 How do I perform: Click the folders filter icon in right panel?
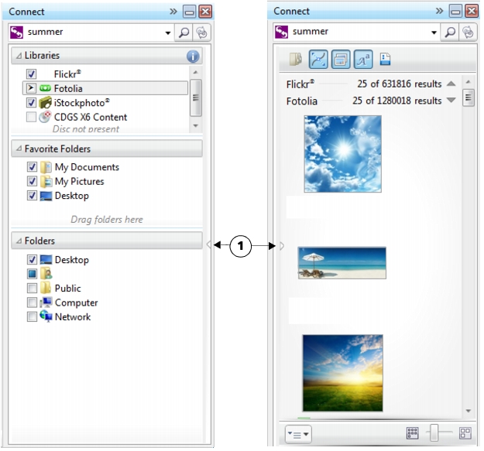point(296,60)
